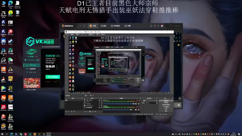The image size is (242, 136).
Task: Open OBS from the taskbar
Action: 49,134
